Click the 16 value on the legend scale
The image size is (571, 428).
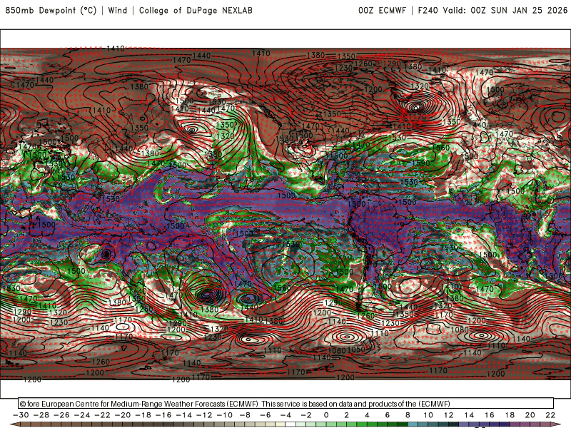coord(490,415)
